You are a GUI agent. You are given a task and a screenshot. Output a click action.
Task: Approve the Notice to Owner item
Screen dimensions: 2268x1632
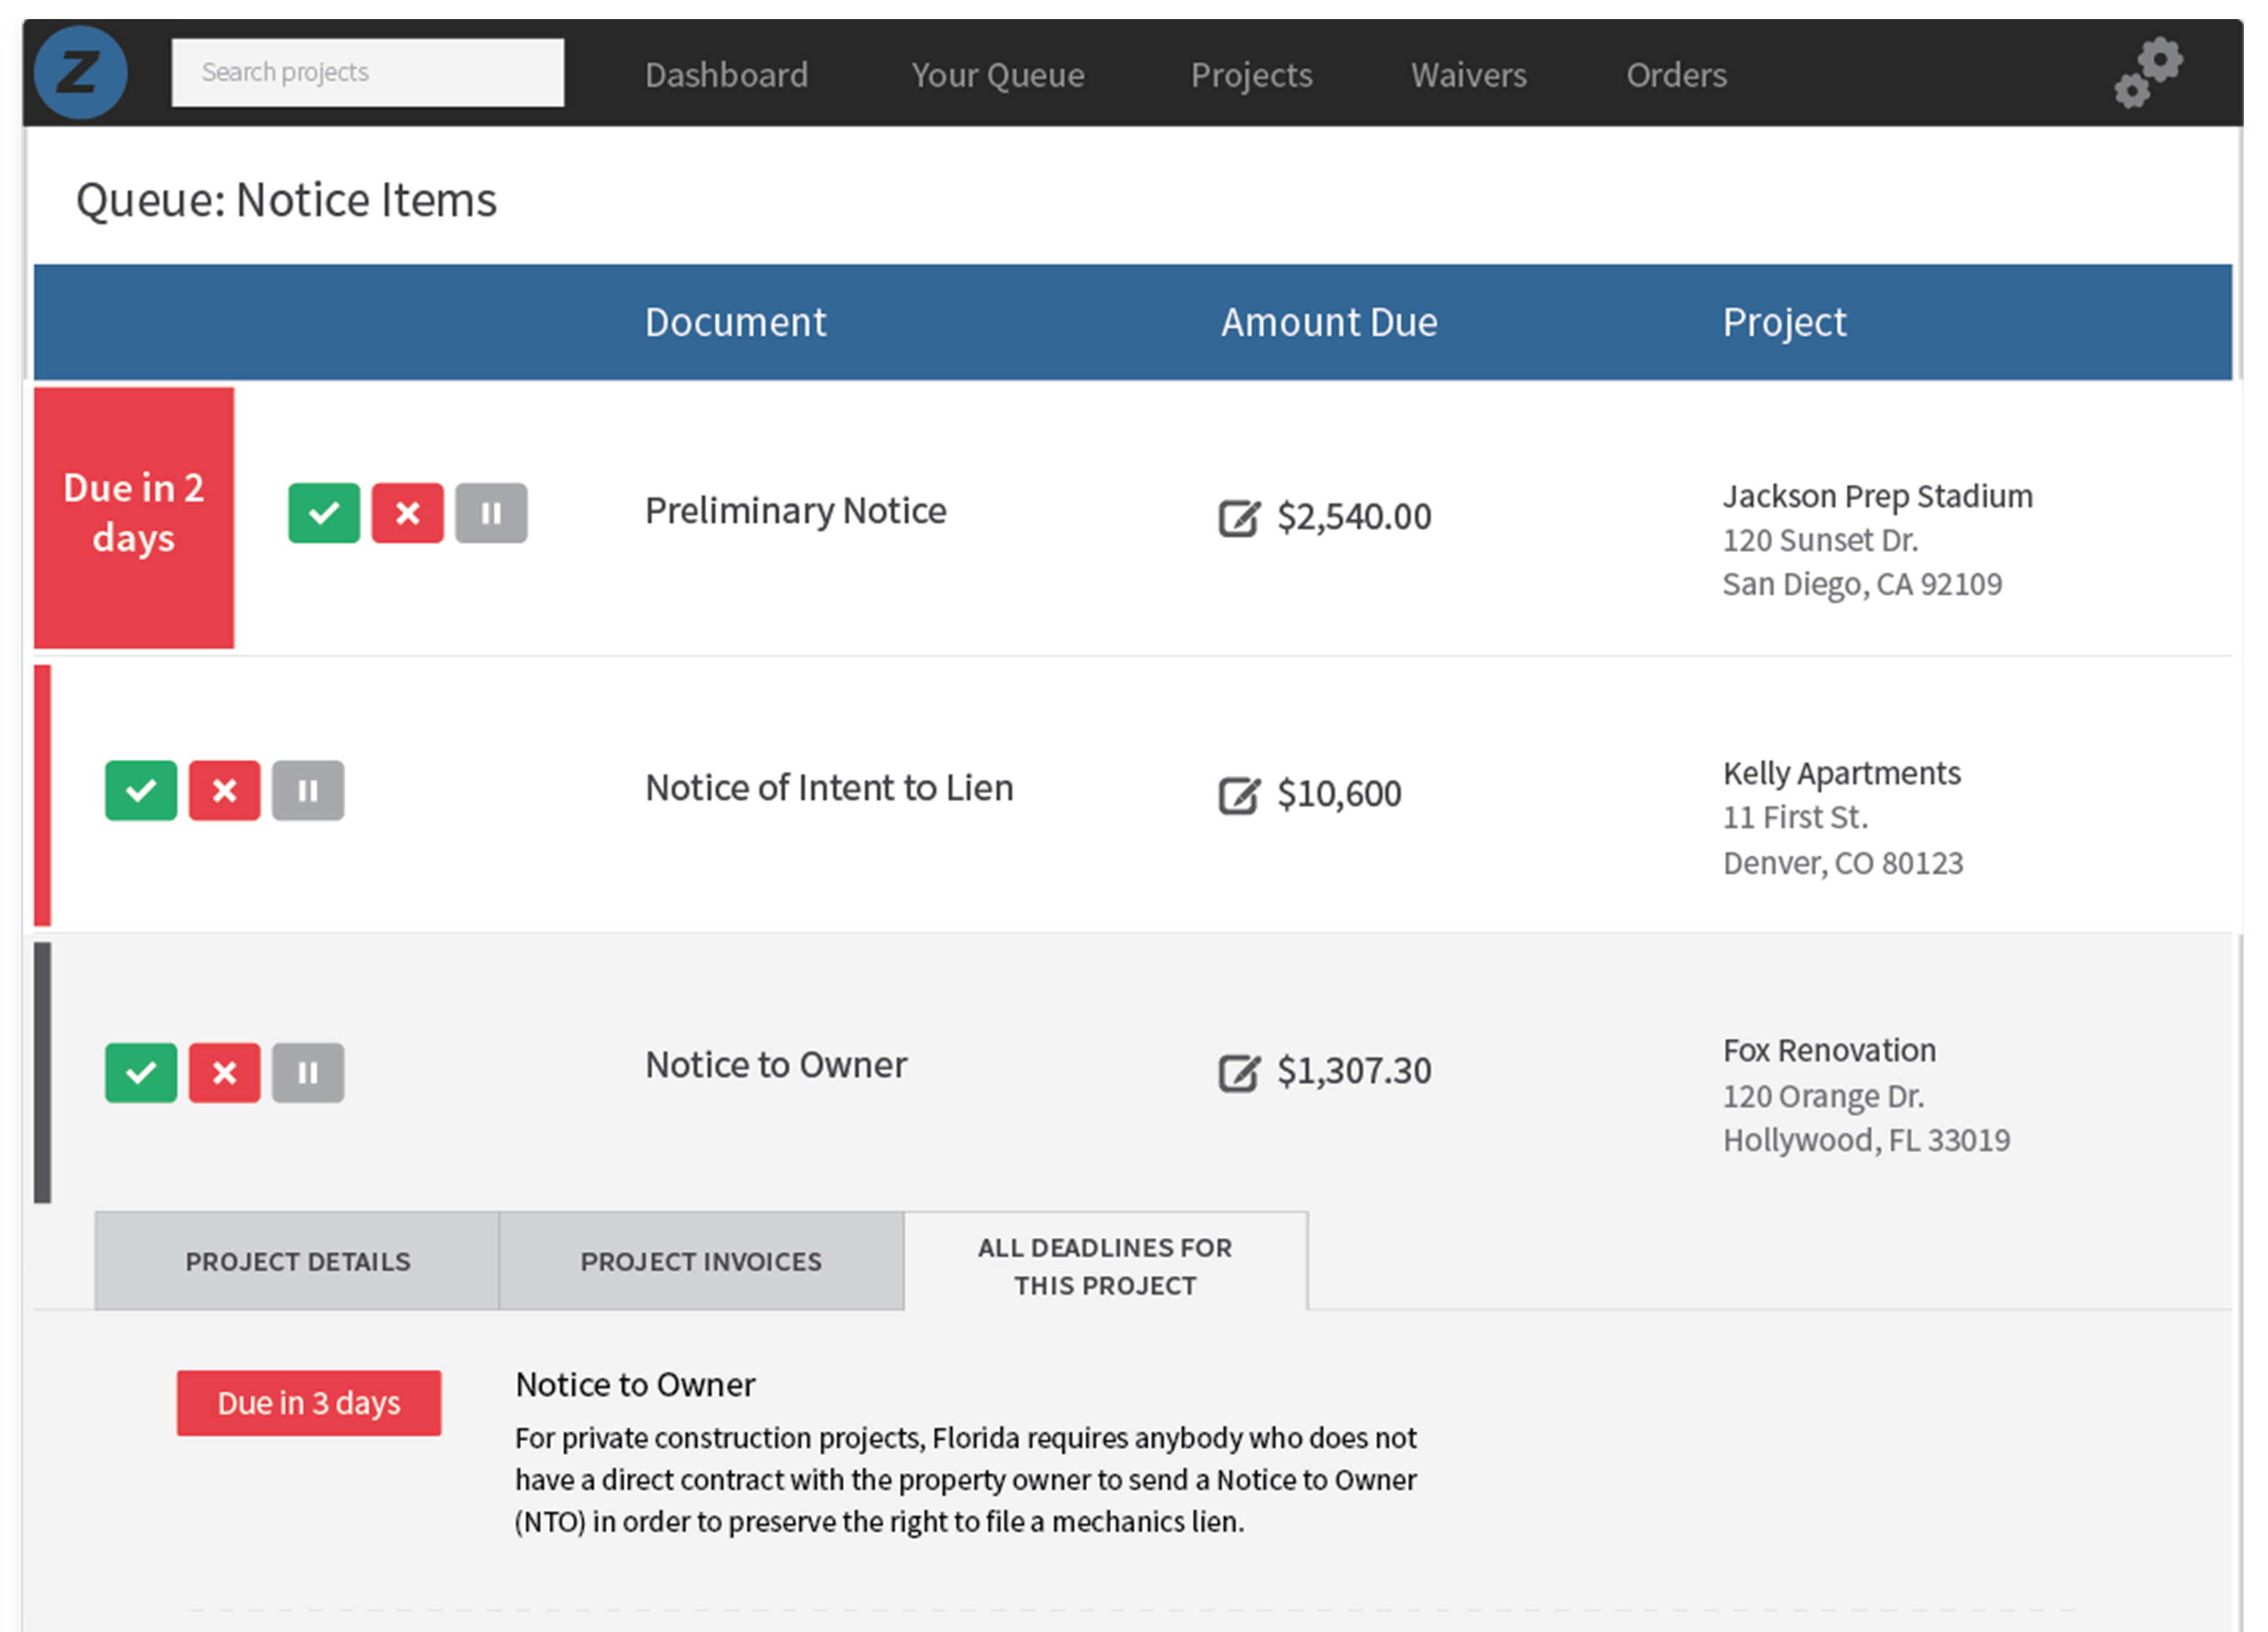(141, 1072)
